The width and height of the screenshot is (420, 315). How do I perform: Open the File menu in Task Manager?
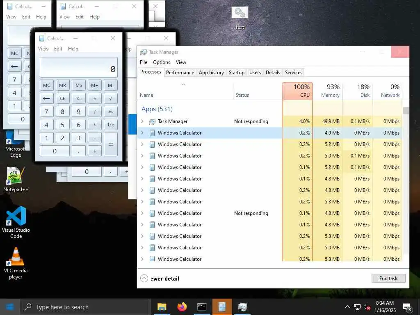[x=144, y=62]
